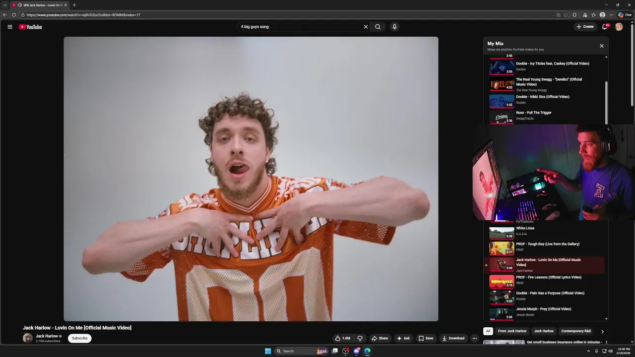Play The Real Young Swagg Derelict

coord(545,84)
